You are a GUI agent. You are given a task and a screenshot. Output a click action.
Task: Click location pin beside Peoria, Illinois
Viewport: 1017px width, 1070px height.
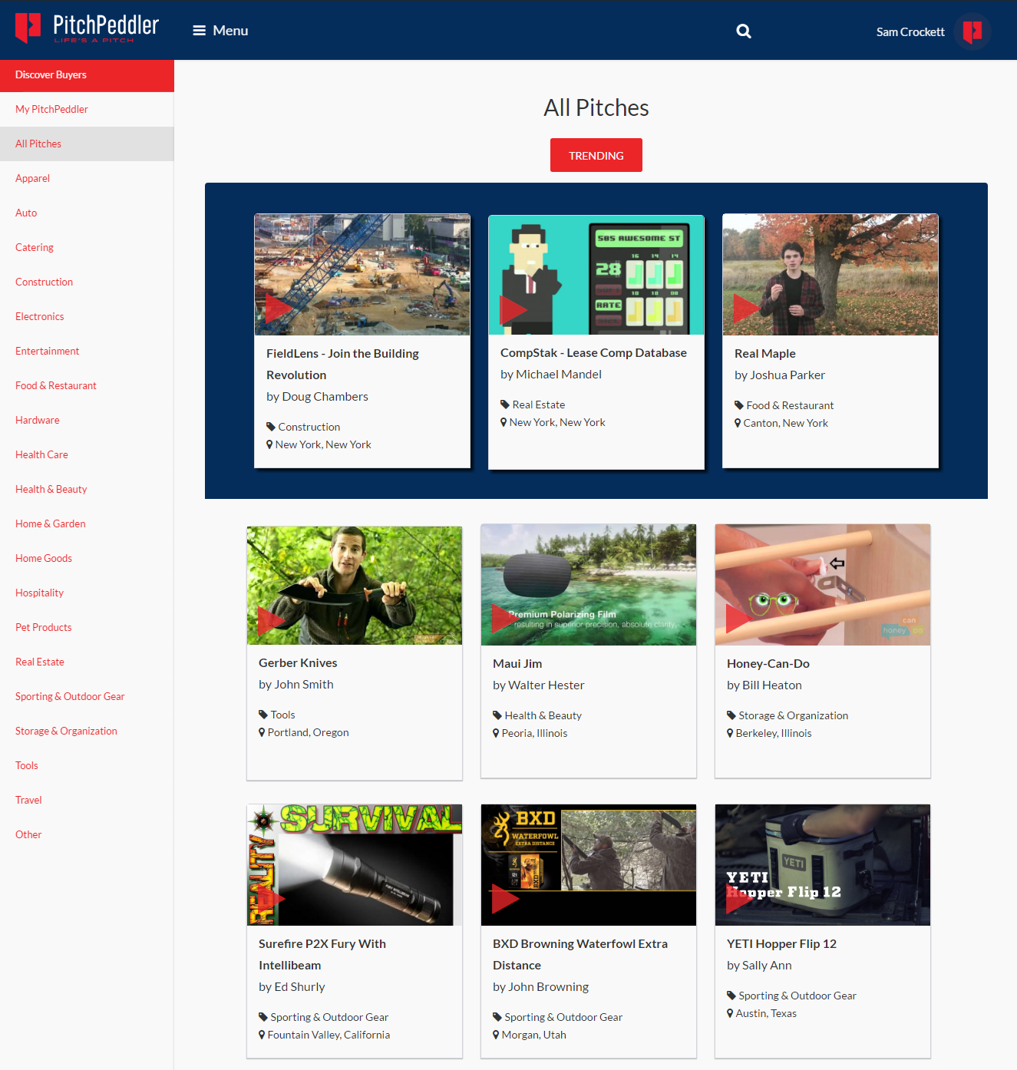coord(496,733)
